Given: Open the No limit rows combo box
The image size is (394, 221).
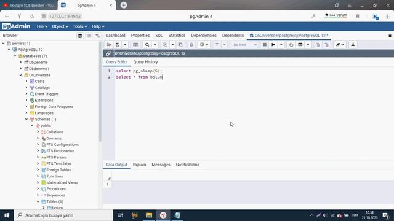Looking at the screenshot, I should (245, 45).
